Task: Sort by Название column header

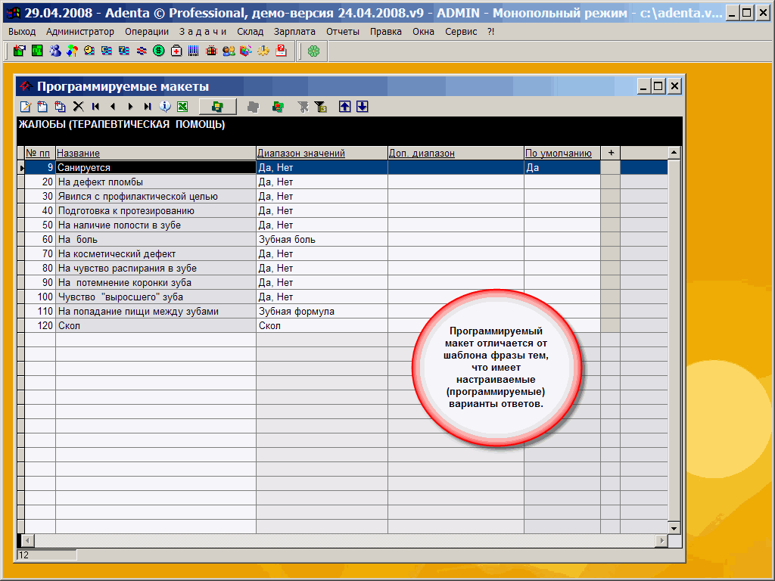Action: click(x=79, y=153)
